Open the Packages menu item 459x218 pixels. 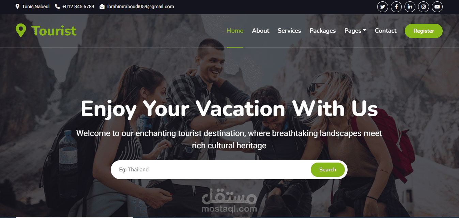323,31
